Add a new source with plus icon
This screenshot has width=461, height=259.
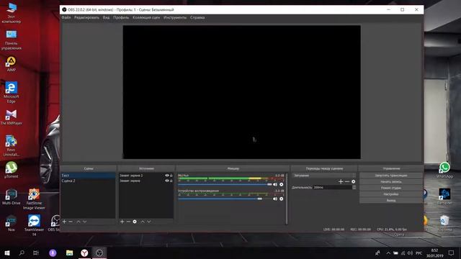tap(122, 222)
